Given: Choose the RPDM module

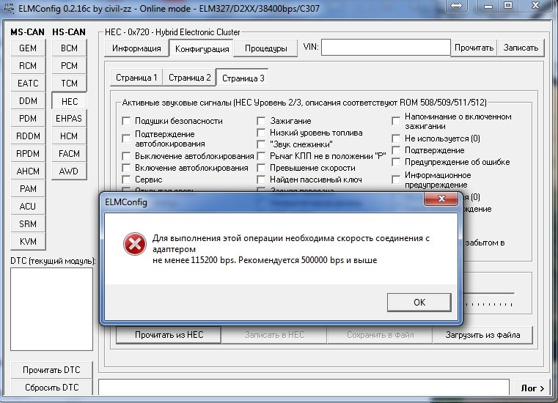Looking at the screenshot, I should (x=28, y=154).
